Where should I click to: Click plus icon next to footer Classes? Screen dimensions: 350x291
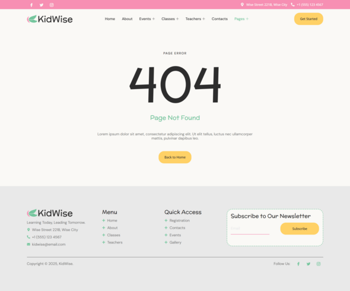[104, 235]
